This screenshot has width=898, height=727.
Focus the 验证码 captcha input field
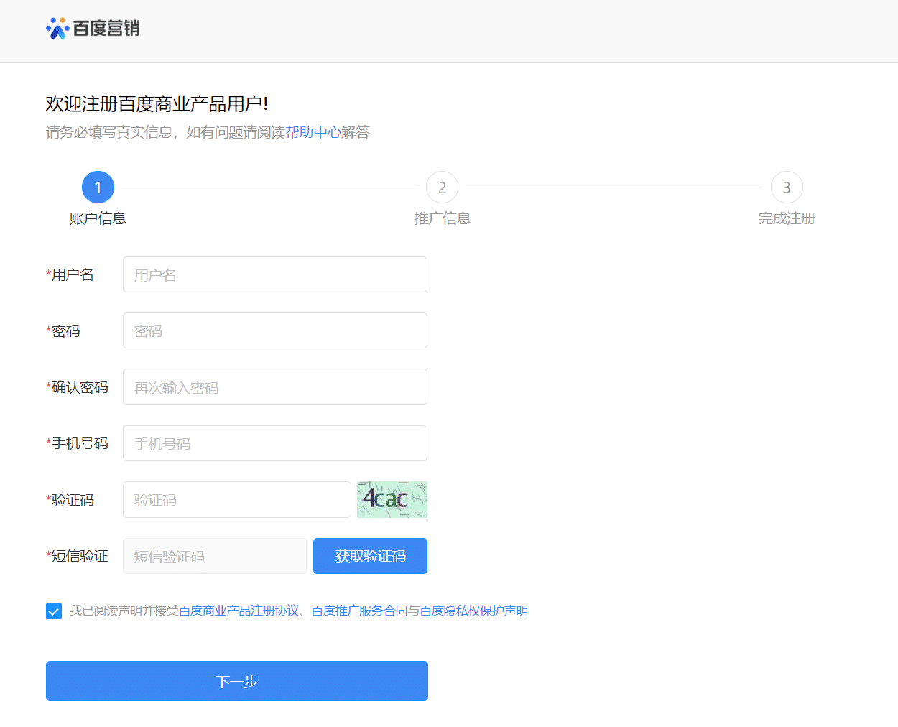[x=237, y=499]
